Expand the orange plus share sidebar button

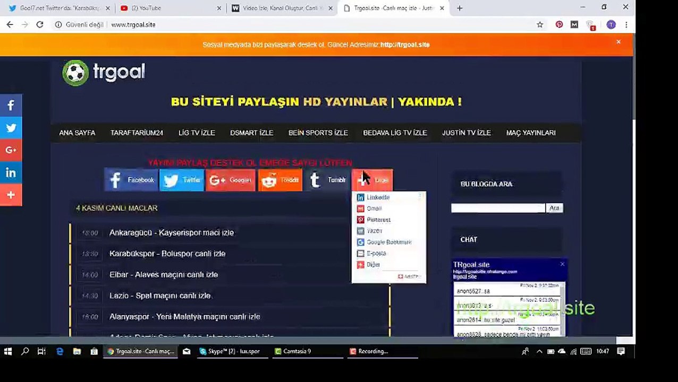pos(11,195)
